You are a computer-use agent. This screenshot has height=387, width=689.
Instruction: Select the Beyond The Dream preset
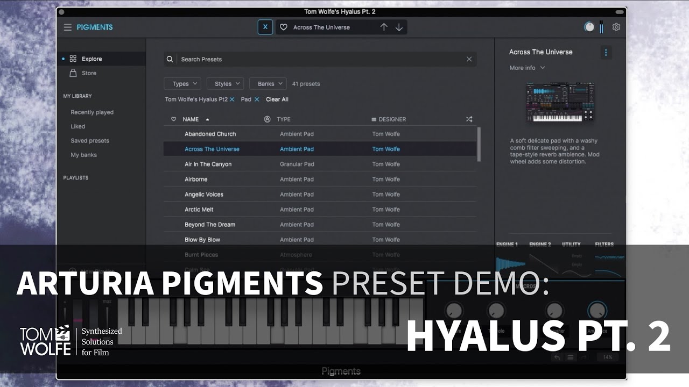tap(320, 224)
